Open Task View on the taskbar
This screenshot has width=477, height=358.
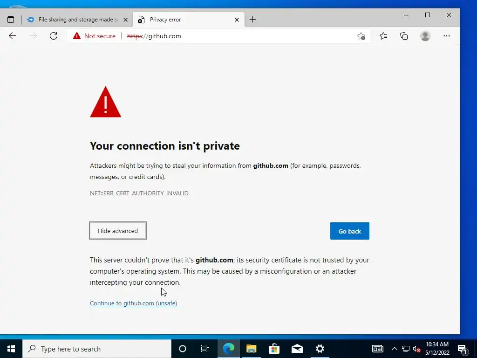click(x=205, y=349)
